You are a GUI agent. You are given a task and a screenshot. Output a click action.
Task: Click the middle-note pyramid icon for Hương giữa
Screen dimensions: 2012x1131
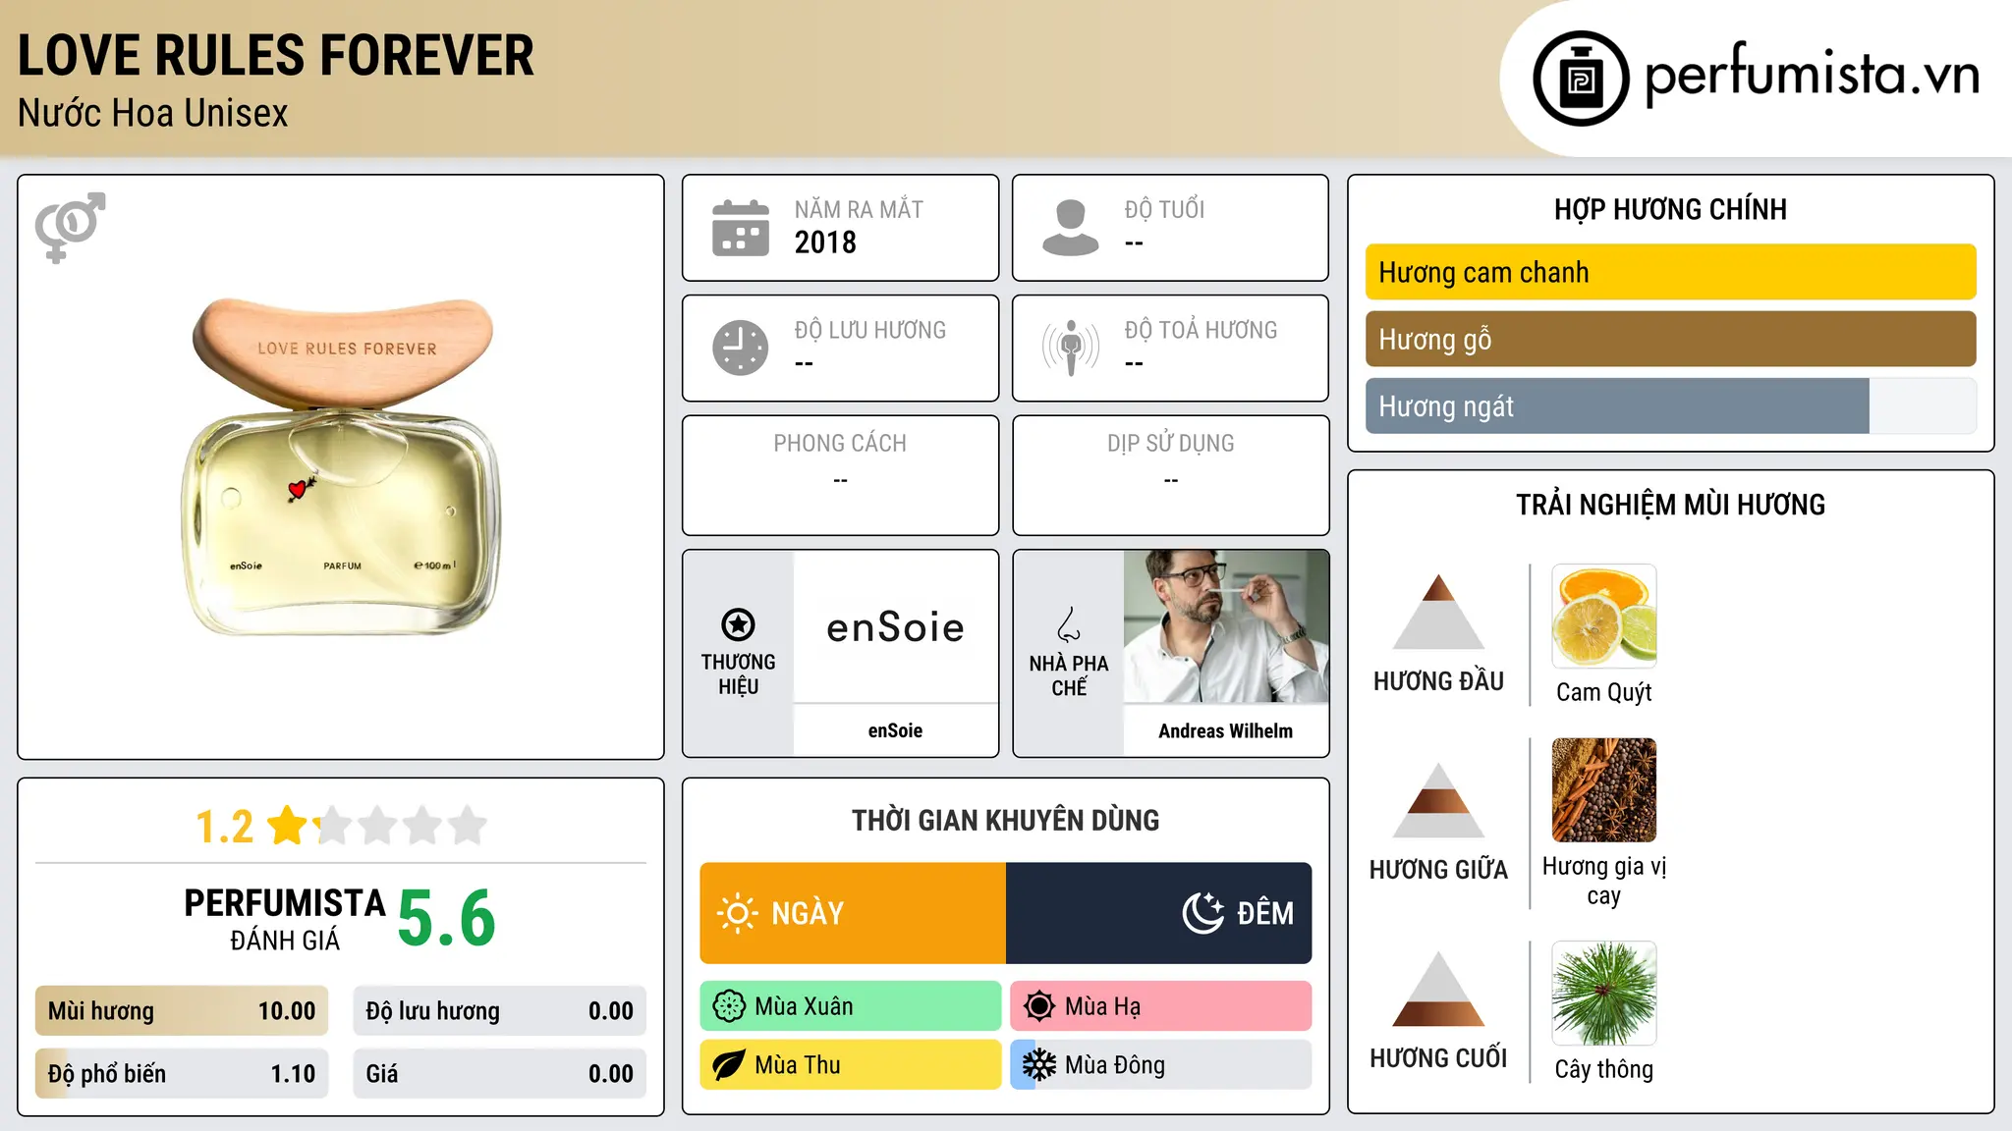point(1438,800)
